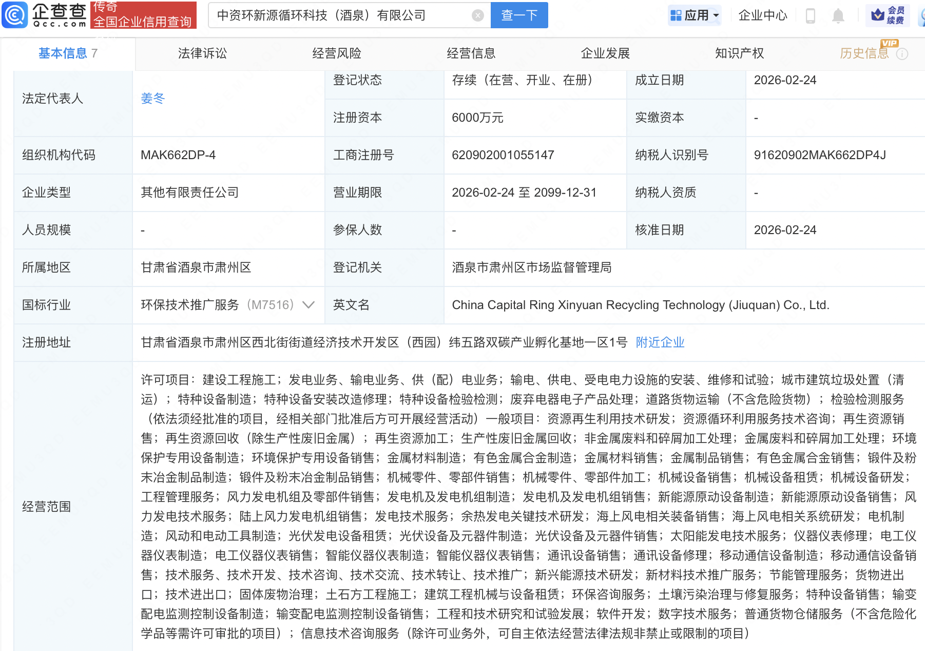Select the 基本信息 tab

click(63, 53)
